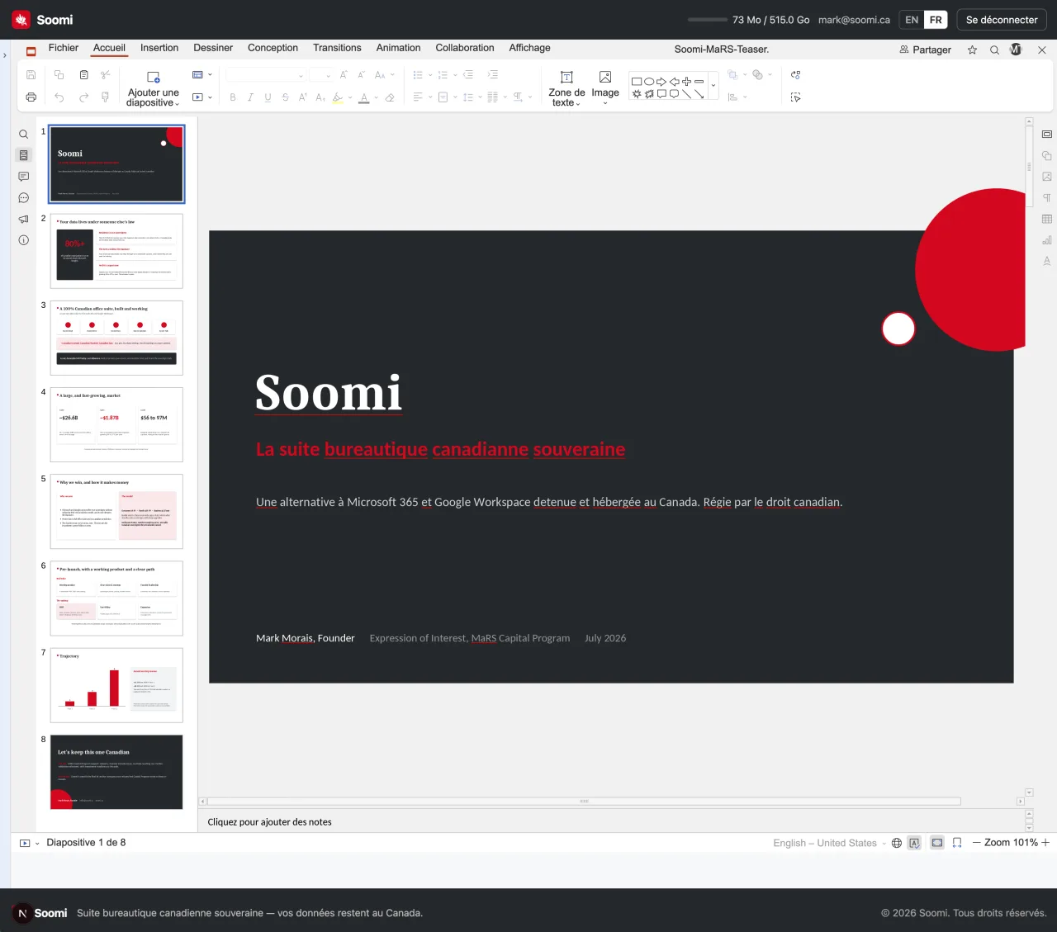
Task: Clear text formatting with the eraser icon
Action: pos(390,97)
